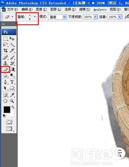Click the Ps document icon in menu bar
The width and height of the screenshot is (129, 167).
click(x=4, y=10)
